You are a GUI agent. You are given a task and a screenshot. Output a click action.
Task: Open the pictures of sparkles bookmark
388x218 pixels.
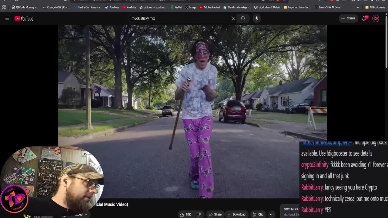(x=153, y=7)
